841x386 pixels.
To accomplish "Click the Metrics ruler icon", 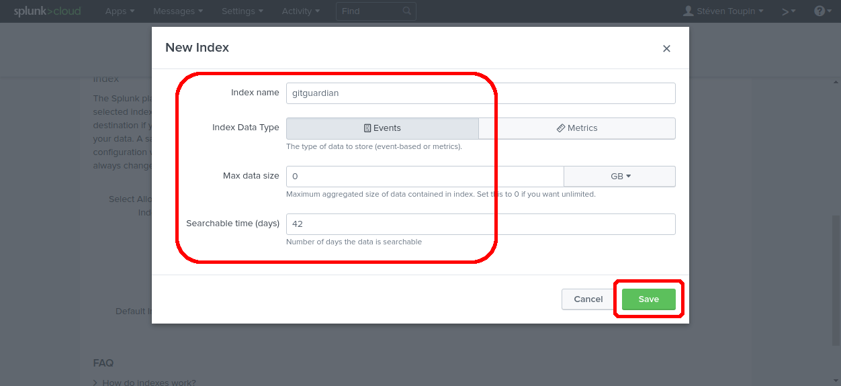I will (x=561, y=128).
